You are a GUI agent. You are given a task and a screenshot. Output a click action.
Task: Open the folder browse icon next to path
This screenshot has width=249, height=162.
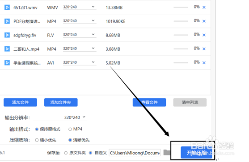tap(167, 153)
